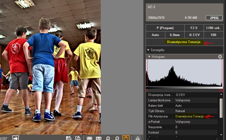The height and width of the screenshot is (140, 226).
Task: Click the round arrow button on Histogram header
Action: click(220, 57)
